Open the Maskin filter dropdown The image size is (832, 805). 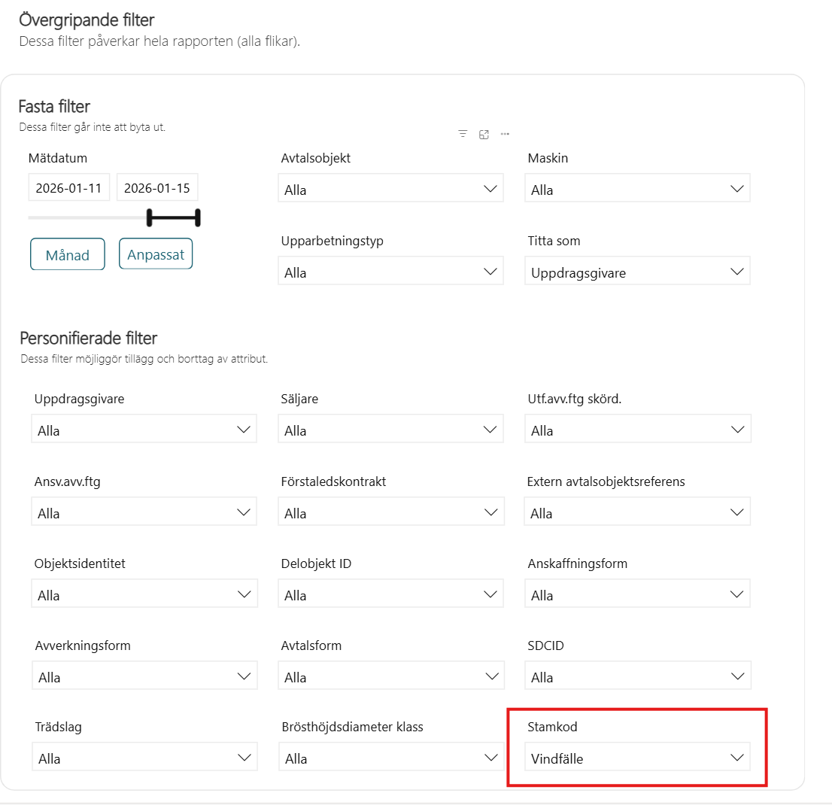637,190
